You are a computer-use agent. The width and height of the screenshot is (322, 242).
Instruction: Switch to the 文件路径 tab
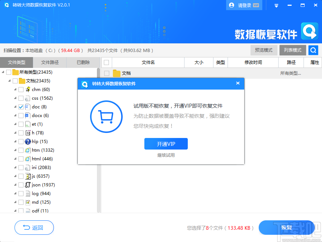(x=50, y=62)
